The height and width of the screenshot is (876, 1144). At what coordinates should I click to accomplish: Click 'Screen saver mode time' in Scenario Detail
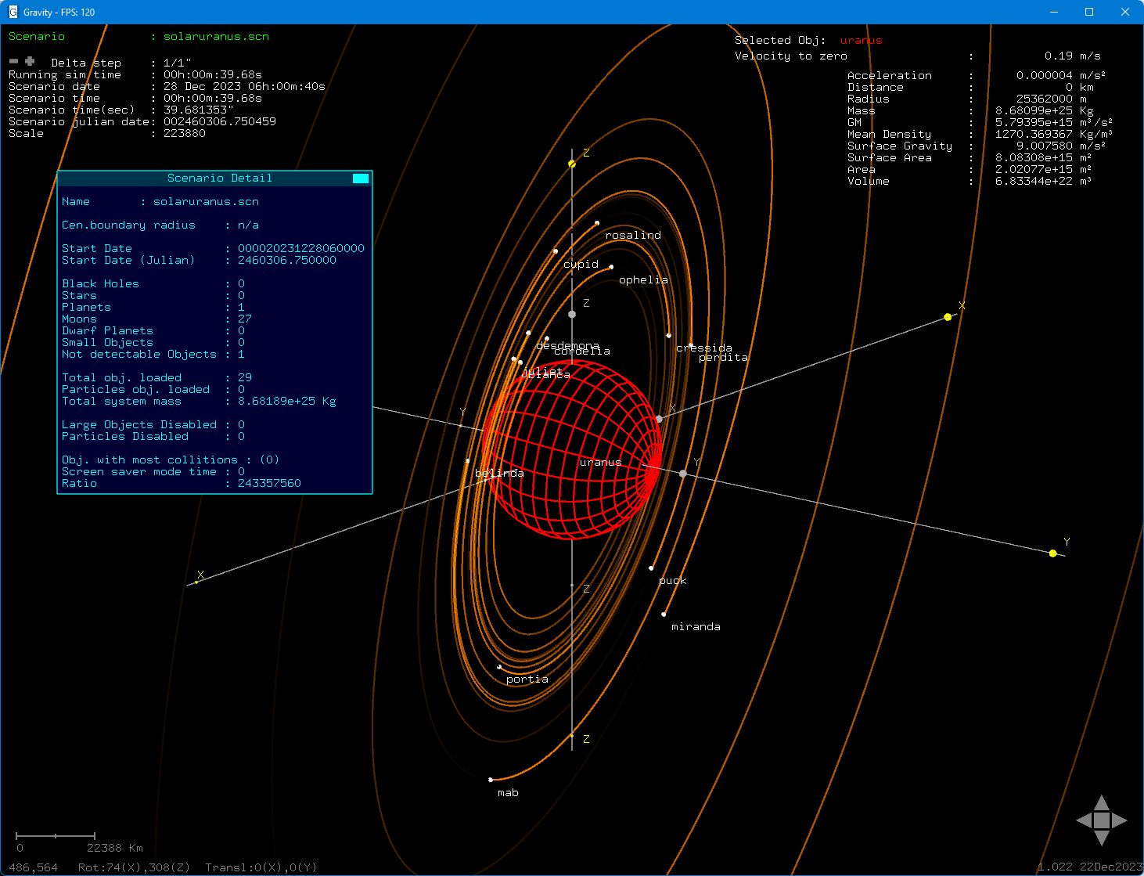[x=139, y=472]
